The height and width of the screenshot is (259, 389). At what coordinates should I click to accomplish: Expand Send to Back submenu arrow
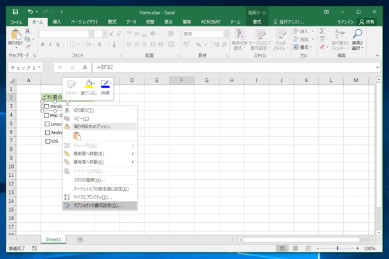pyautogui.click(x=133, y=162)
